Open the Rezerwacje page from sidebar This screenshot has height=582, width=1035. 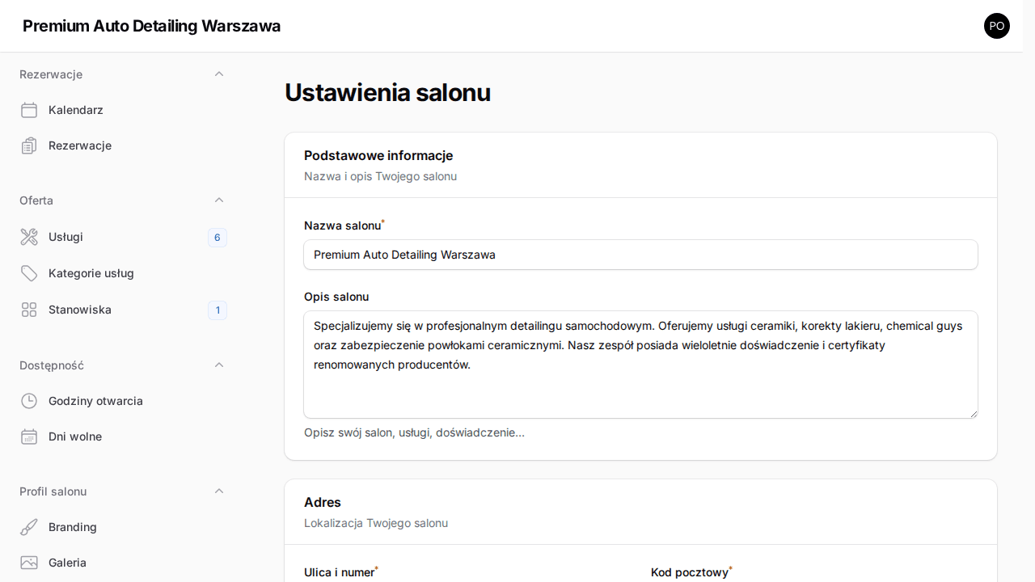tap(79, 145)
